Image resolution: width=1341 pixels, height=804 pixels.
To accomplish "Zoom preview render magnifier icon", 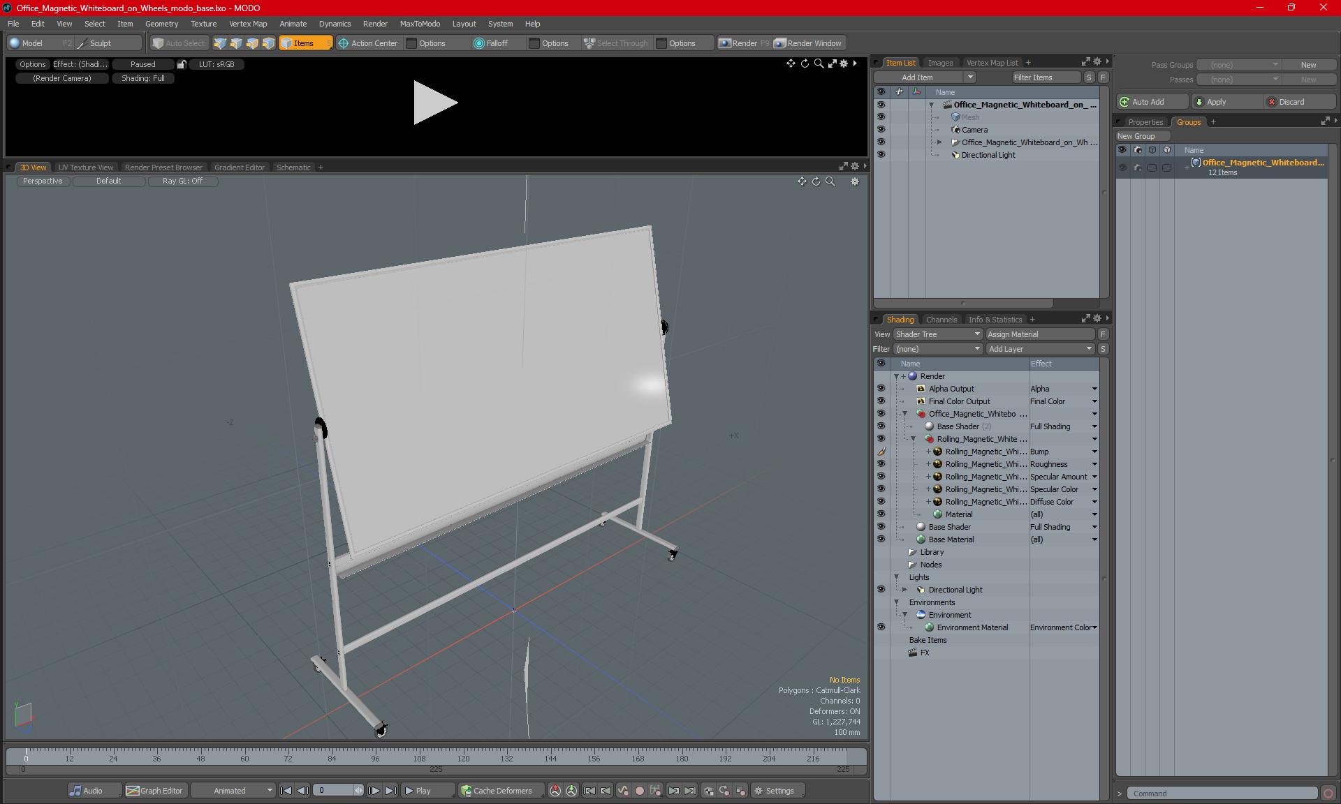I will (x=818, y=64).
